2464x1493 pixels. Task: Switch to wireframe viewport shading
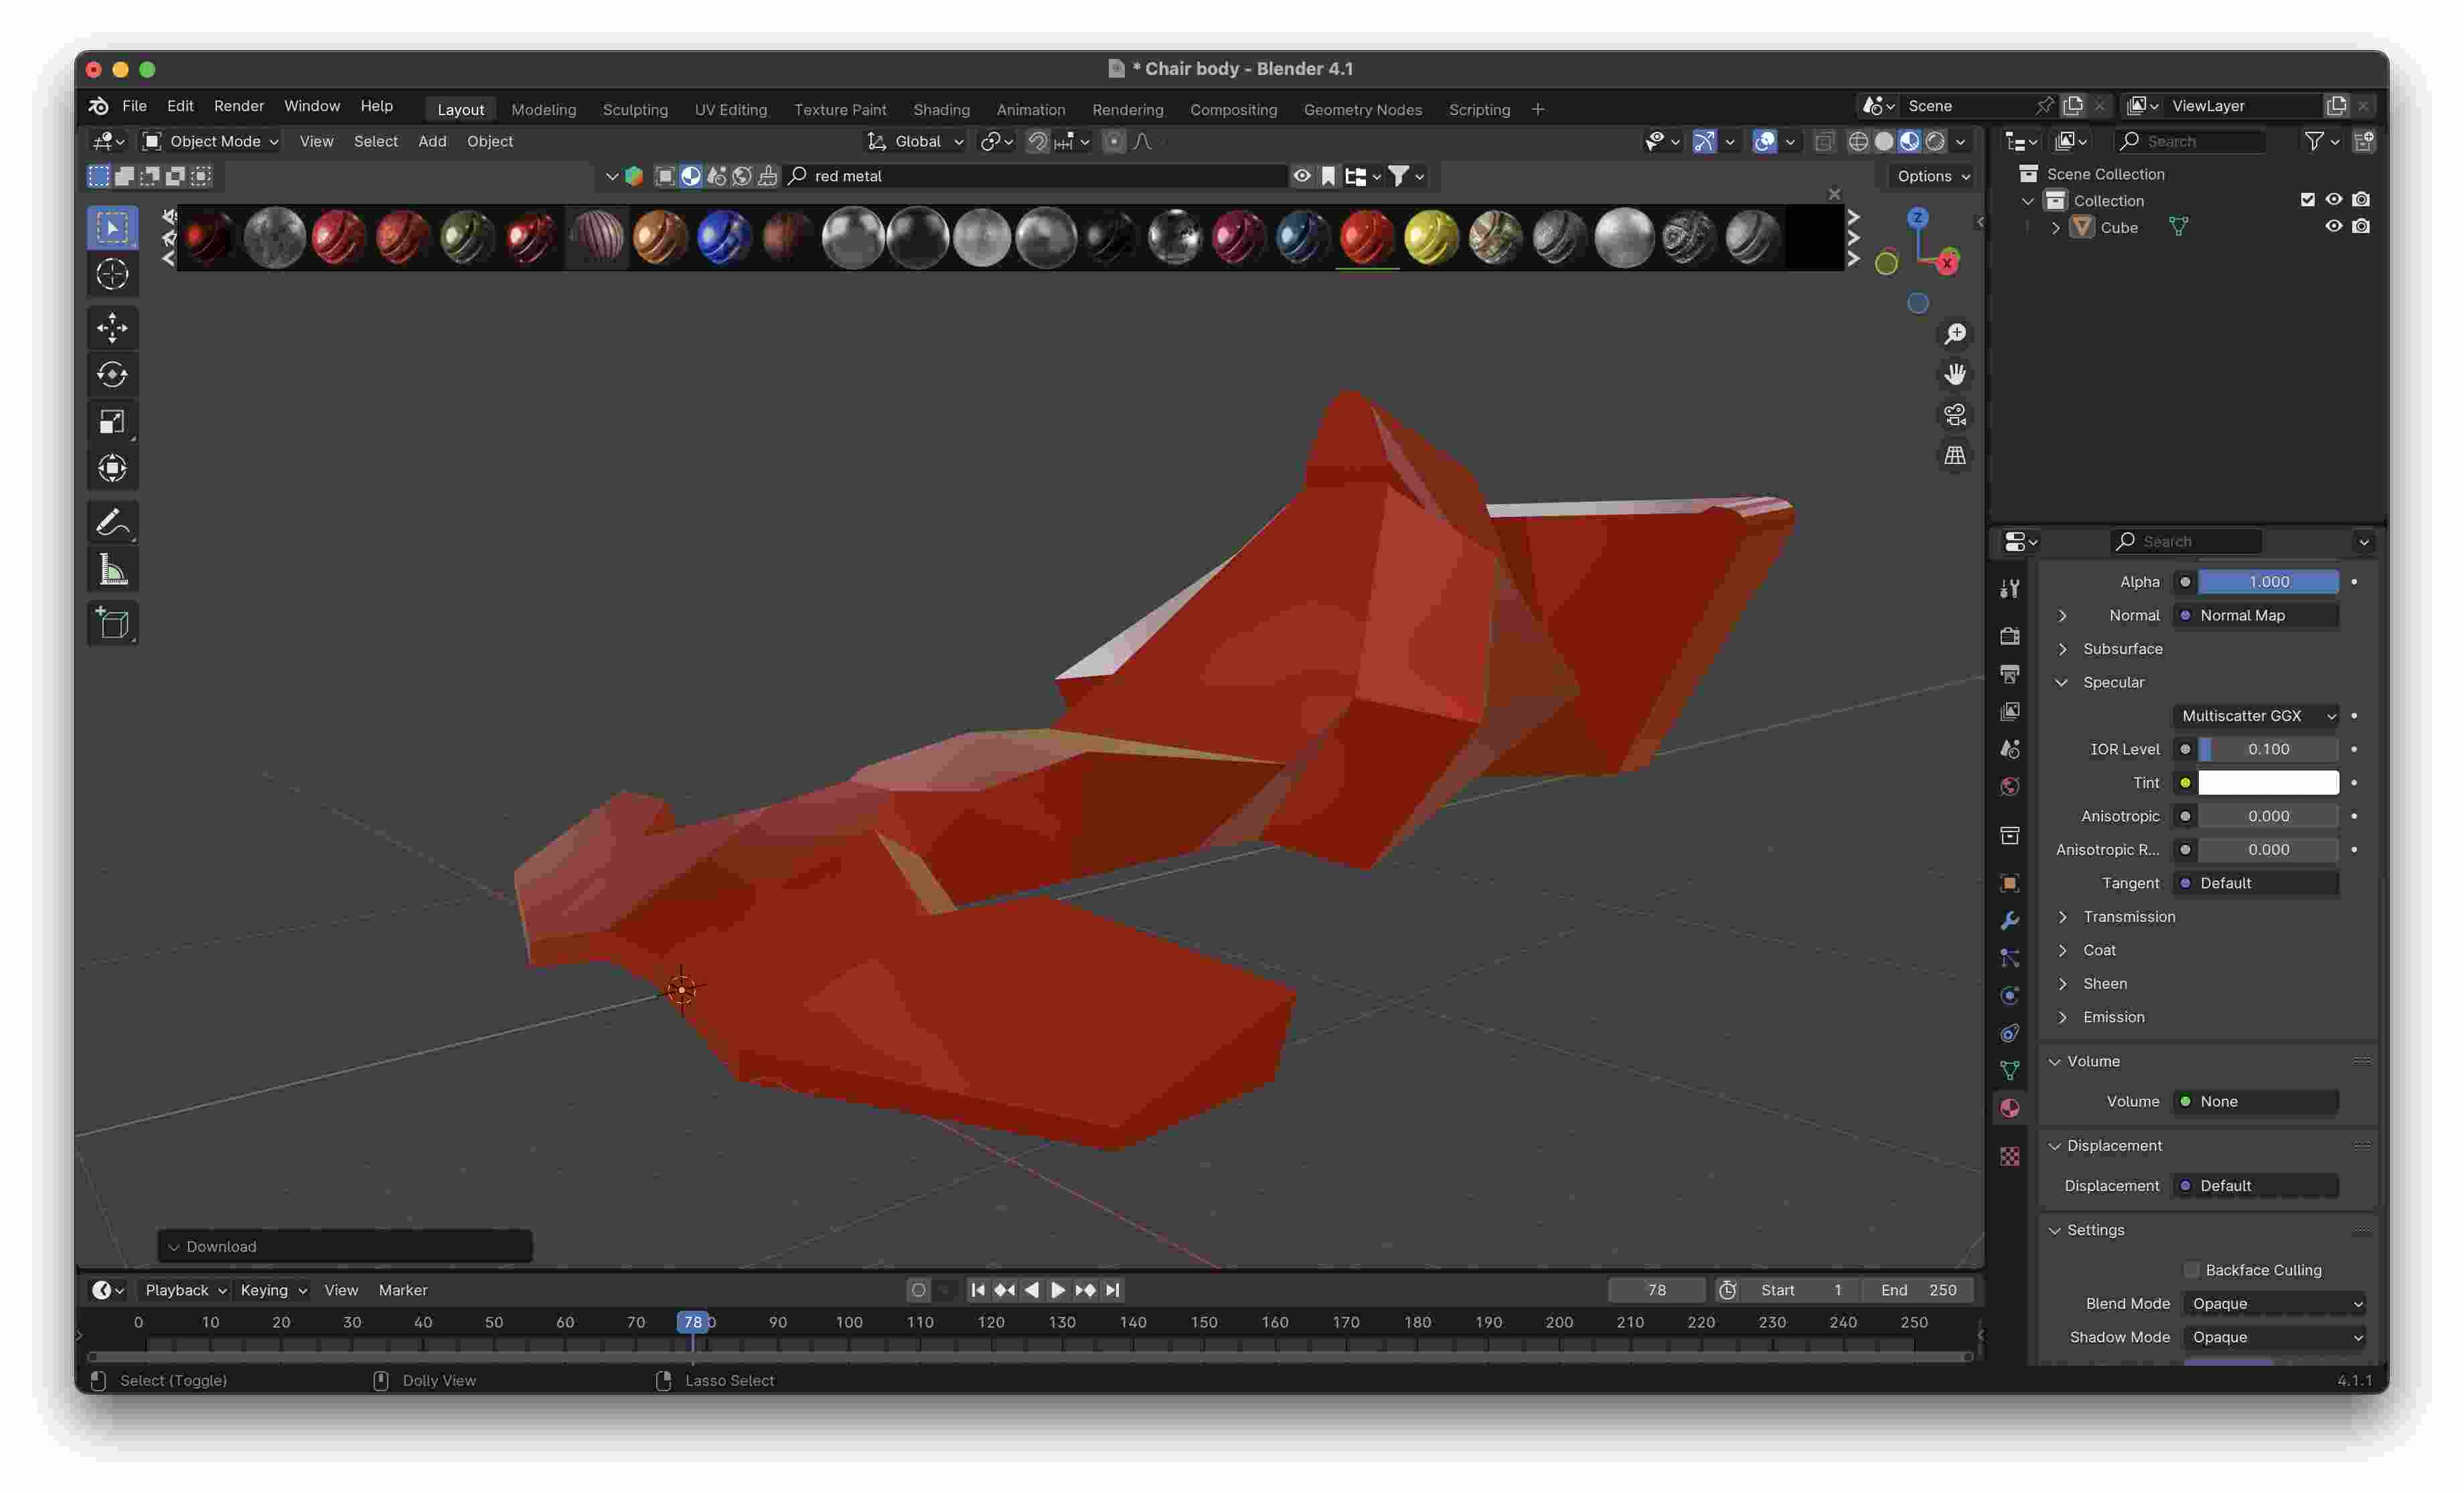click(1858, 142)
